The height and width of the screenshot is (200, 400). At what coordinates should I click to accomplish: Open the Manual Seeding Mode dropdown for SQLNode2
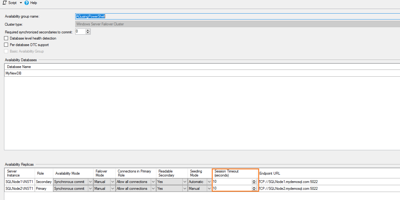click(209, 188)
